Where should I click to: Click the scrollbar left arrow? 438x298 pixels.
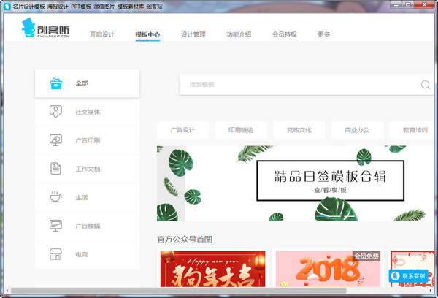(7, 291)
